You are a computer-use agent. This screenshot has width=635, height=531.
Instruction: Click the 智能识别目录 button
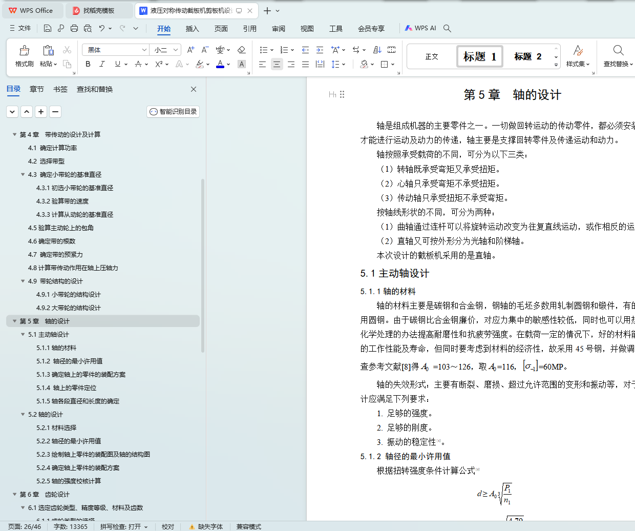173,111
